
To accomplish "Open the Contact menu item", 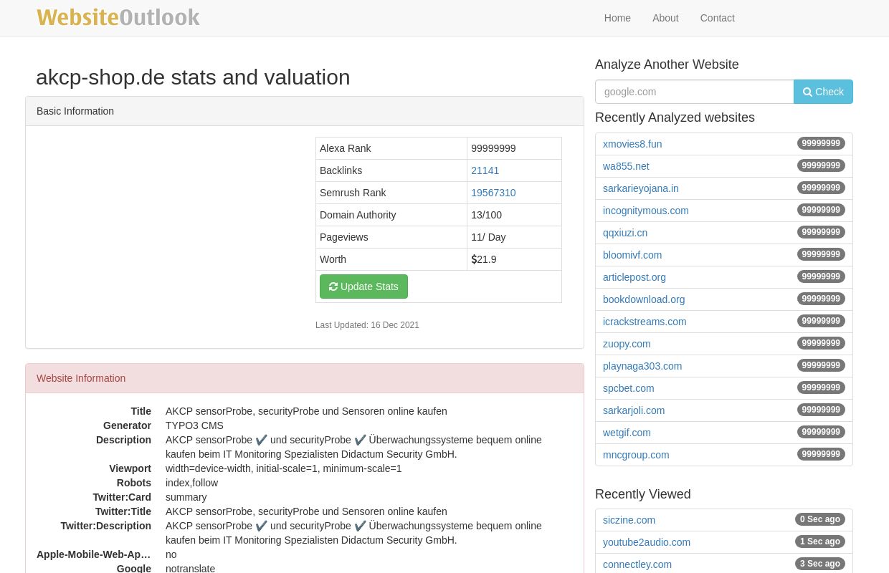I will coord(717,18).
